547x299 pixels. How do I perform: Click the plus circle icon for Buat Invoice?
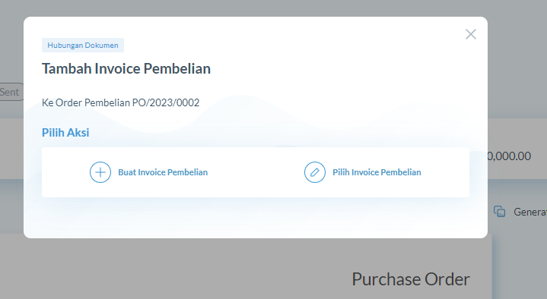(100, 172)
